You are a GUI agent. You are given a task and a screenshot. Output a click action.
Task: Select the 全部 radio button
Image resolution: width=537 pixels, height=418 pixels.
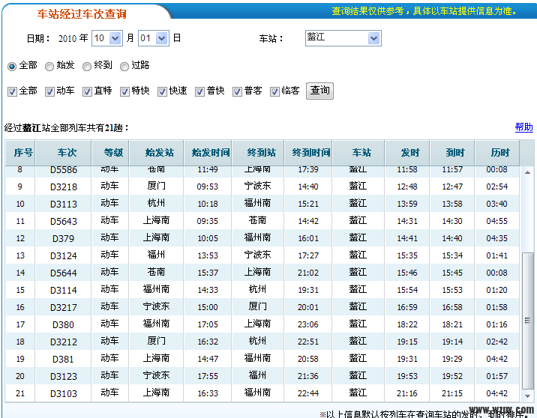tap(12, 66)
